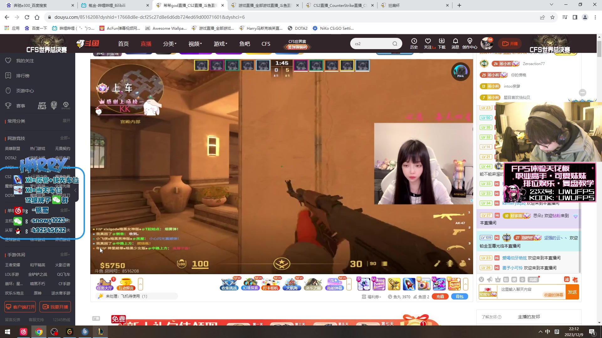Click the 下载 download icon
Image resolution: width=602 pixels, height=338 pixels.
[441, 44]
